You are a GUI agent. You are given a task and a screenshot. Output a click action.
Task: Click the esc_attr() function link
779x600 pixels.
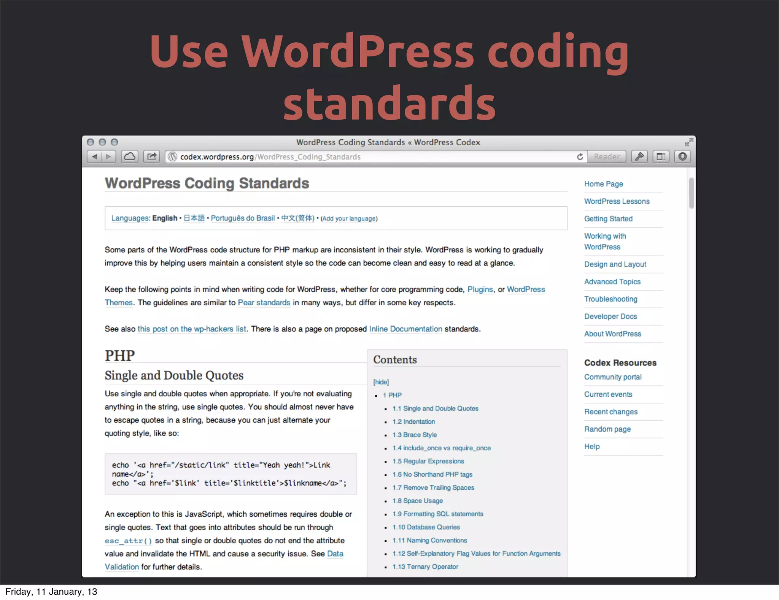coord(129,541)
